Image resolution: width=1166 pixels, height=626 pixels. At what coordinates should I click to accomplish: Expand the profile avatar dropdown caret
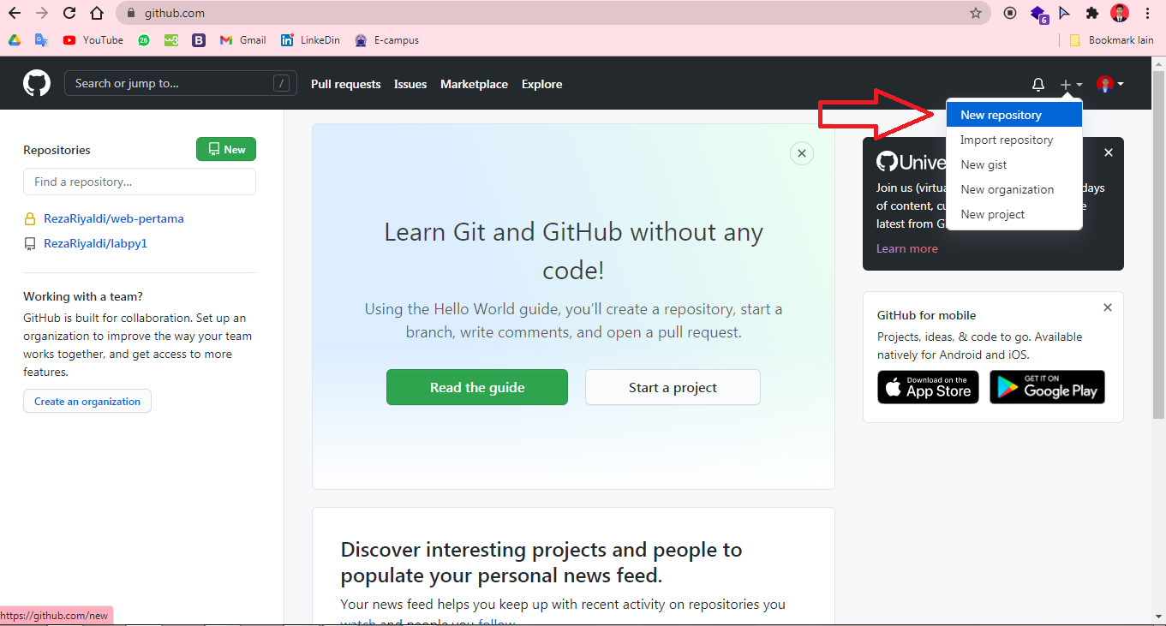coord(1121,84)
